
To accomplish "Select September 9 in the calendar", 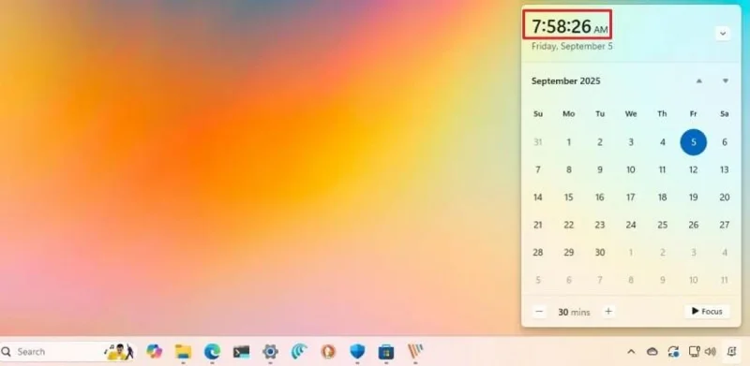I will tap(600, 169).
